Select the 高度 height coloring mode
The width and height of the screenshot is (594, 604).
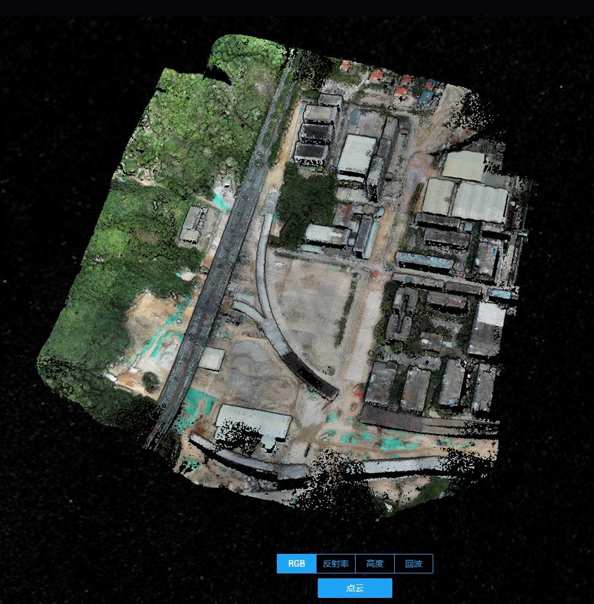pyautogui.click(x=375, y=564)
